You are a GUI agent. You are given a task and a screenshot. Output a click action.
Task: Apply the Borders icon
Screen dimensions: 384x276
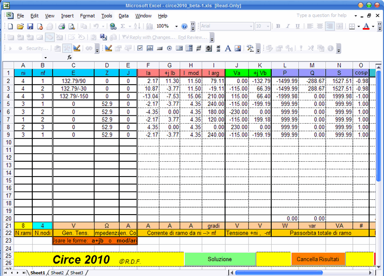click(x=352, y=26)
